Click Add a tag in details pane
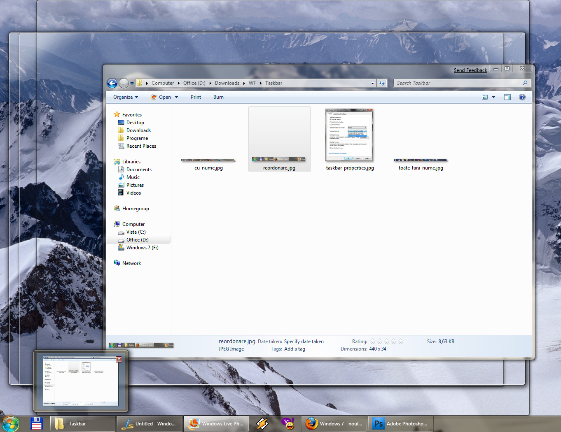Viewport: 561px width, 432px height. tap(295, 349)
